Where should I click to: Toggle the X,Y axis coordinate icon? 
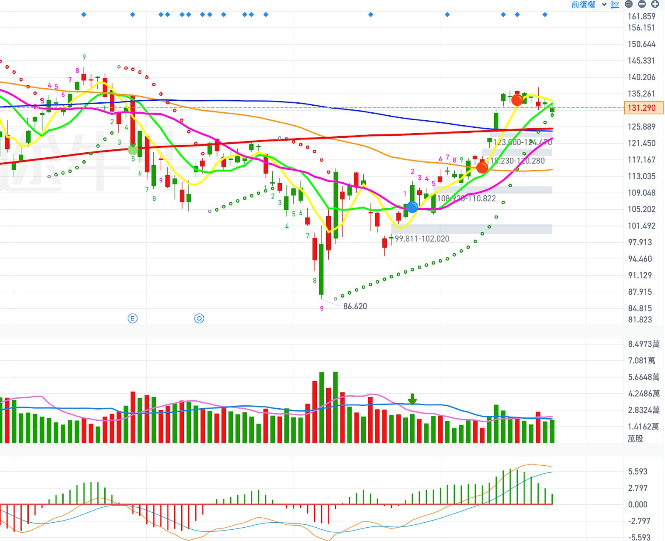(x=616, y=4)
